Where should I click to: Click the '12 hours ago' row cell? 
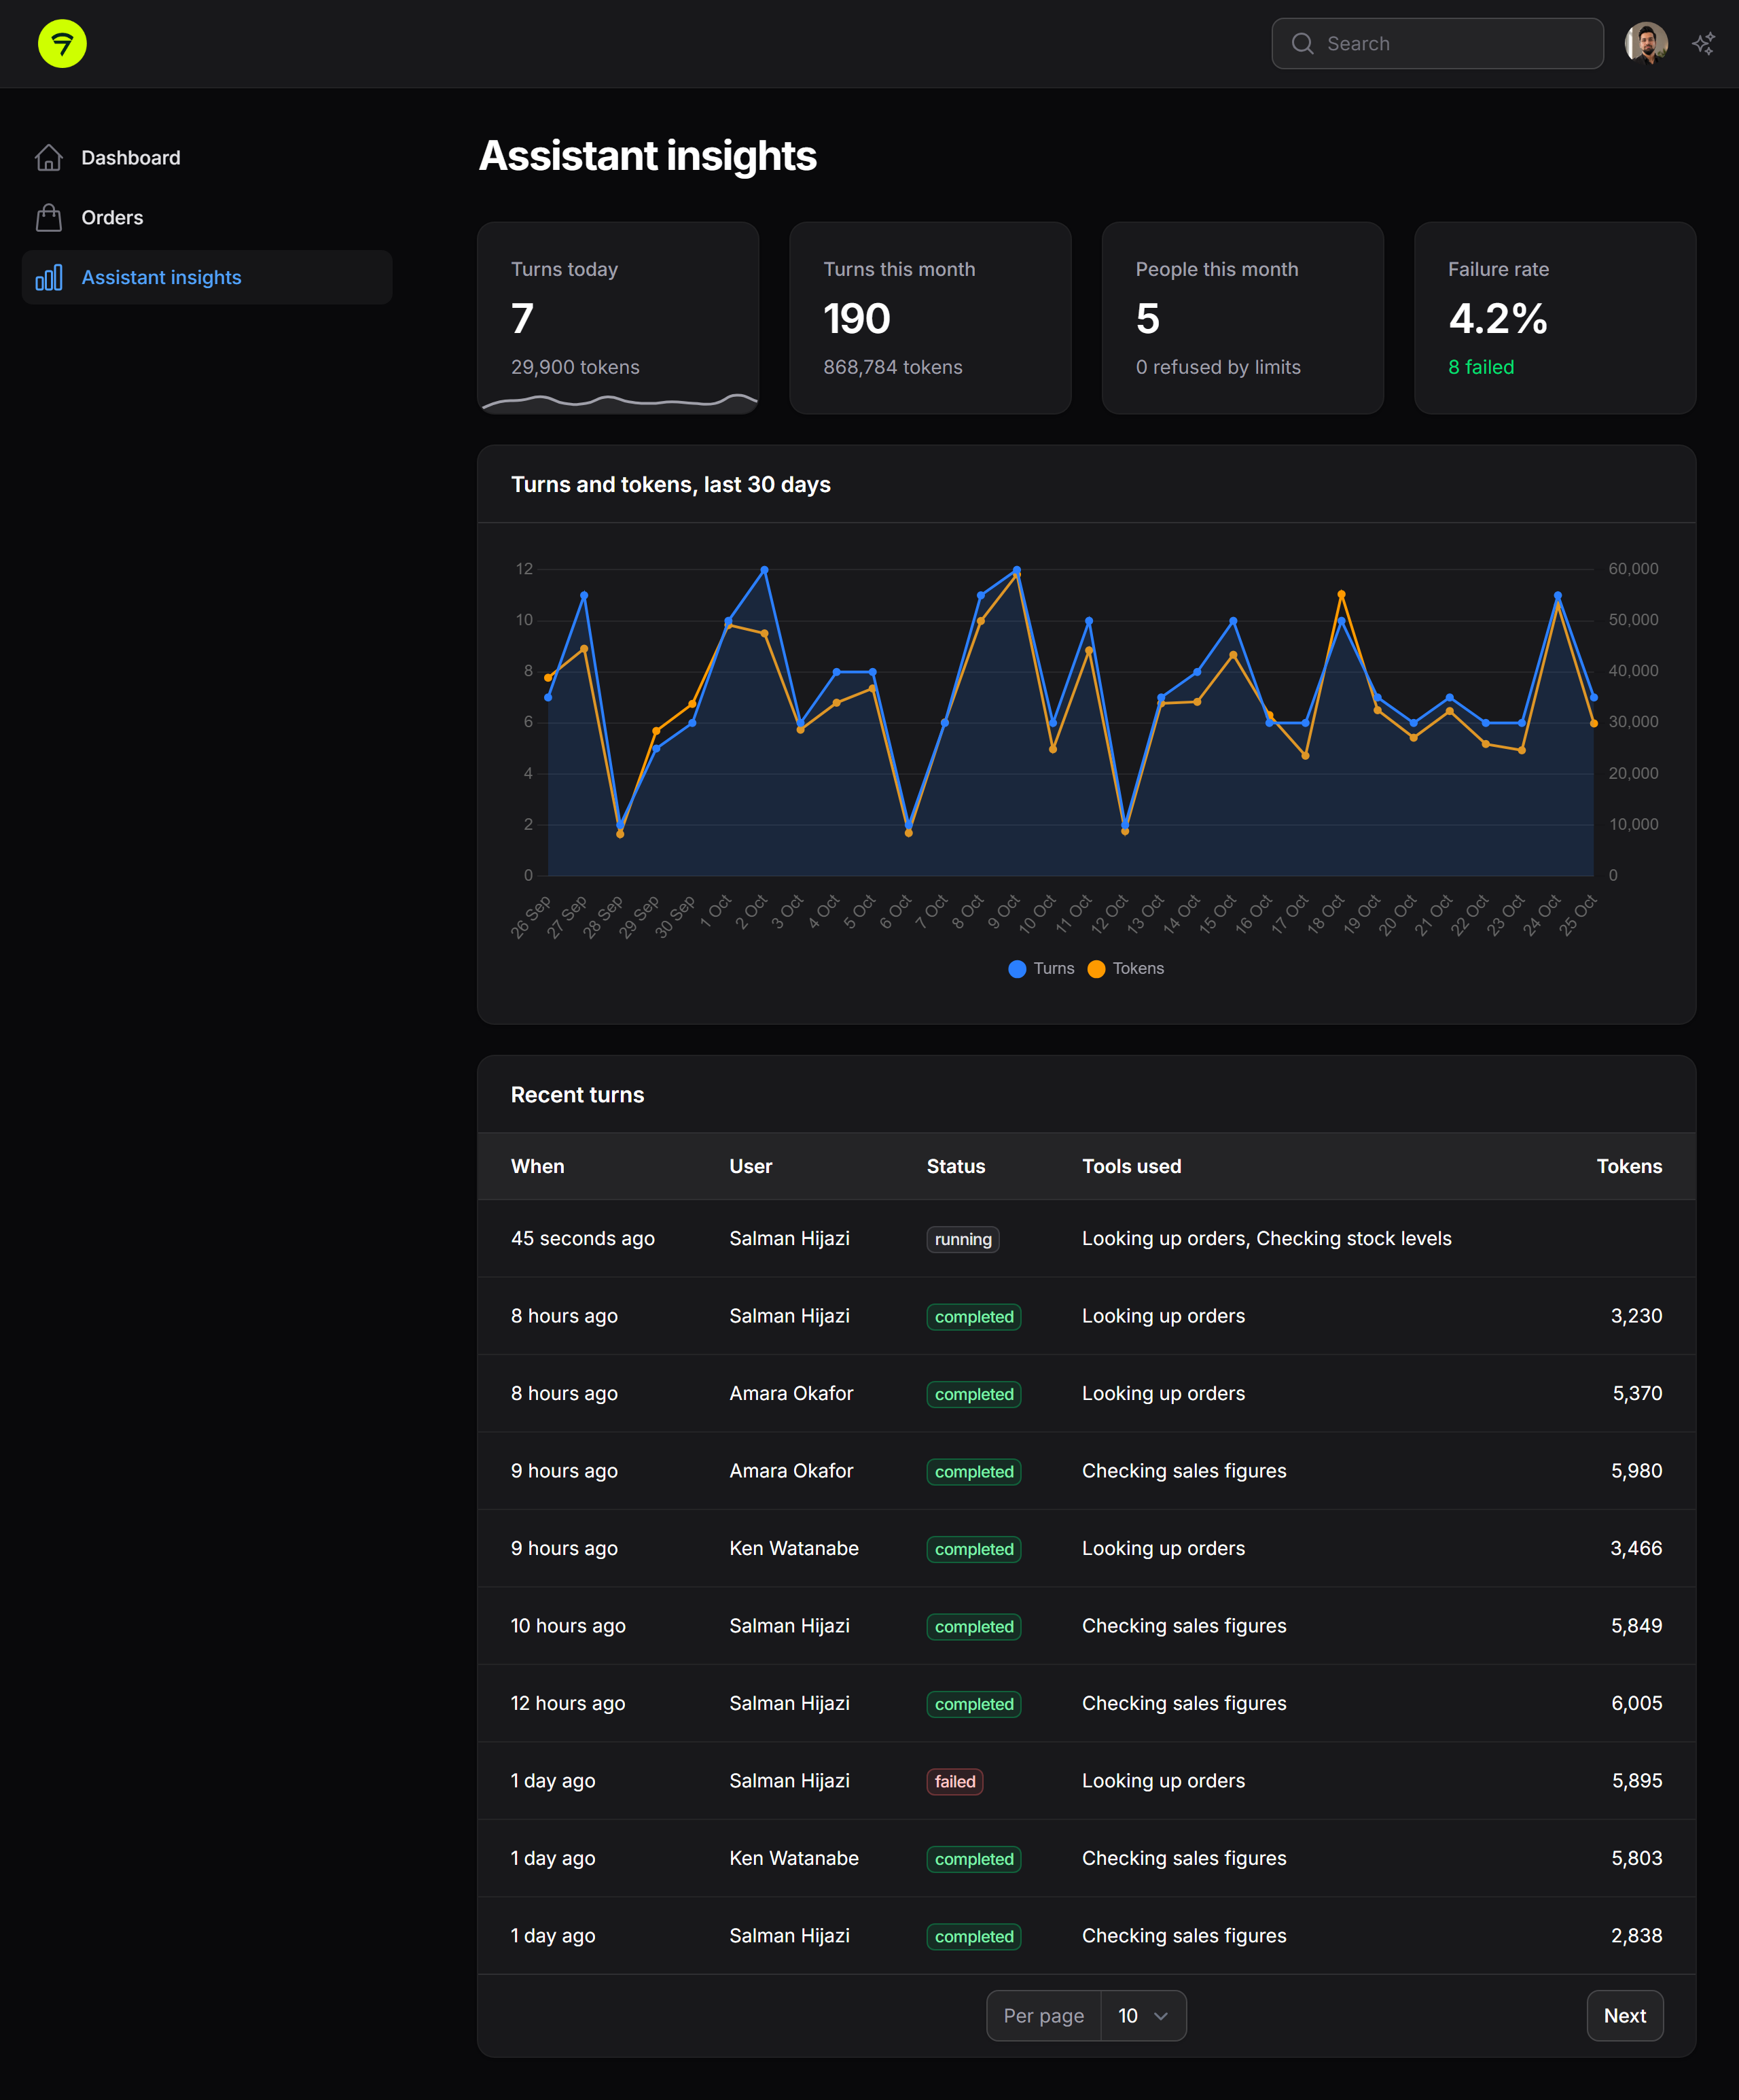tap(568, 1704)
